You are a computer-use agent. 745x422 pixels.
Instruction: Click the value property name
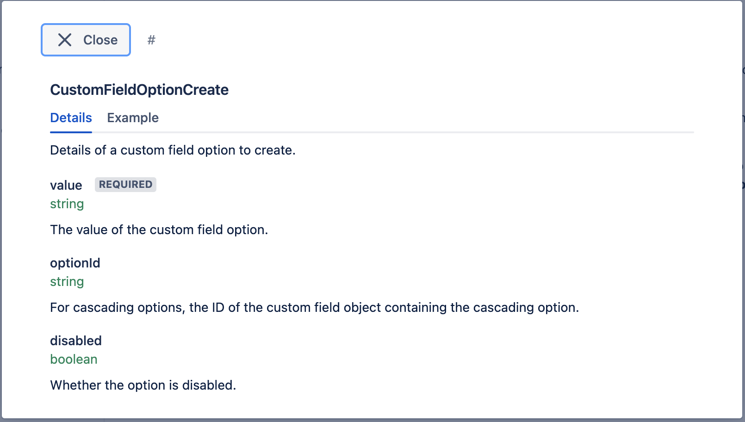pyautogui.click(x=66, y=185)
